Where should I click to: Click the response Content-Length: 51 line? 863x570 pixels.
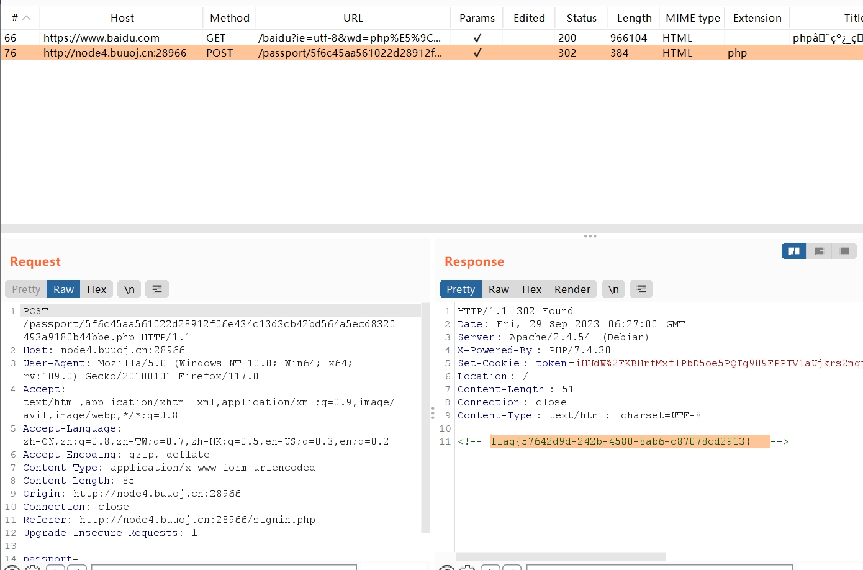(x=516, y=389)
